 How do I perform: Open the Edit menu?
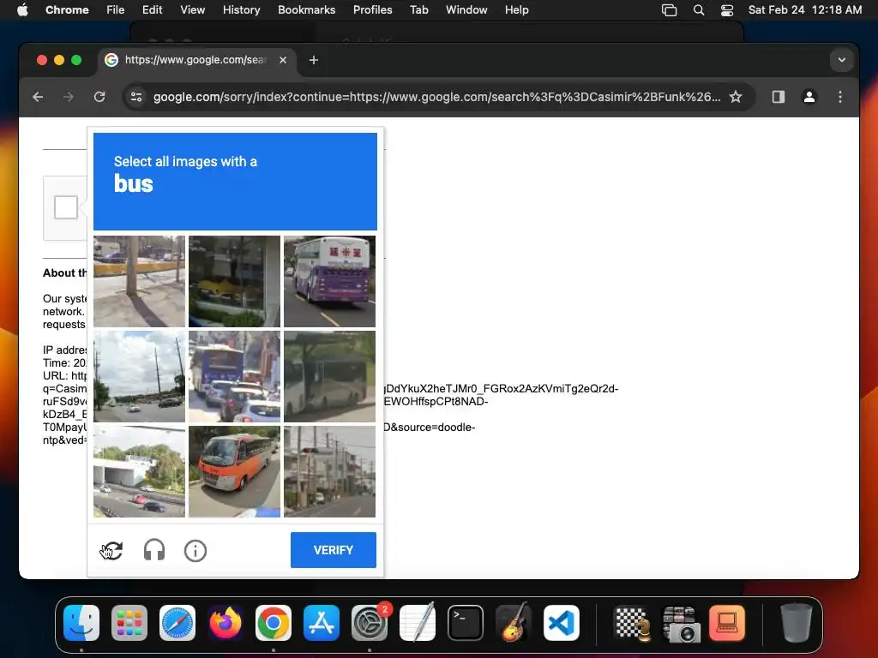pyautogui.click(x=153, y=10)
